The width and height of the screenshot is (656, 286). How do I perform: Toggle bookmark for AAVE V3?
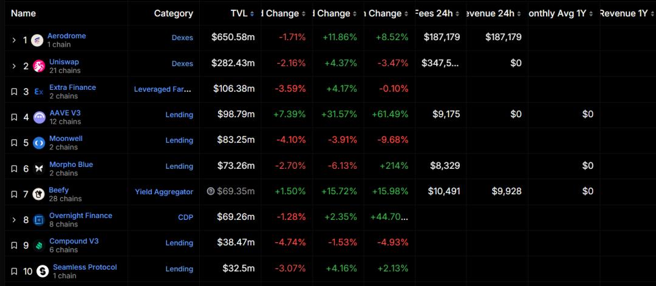coord(14,117)
